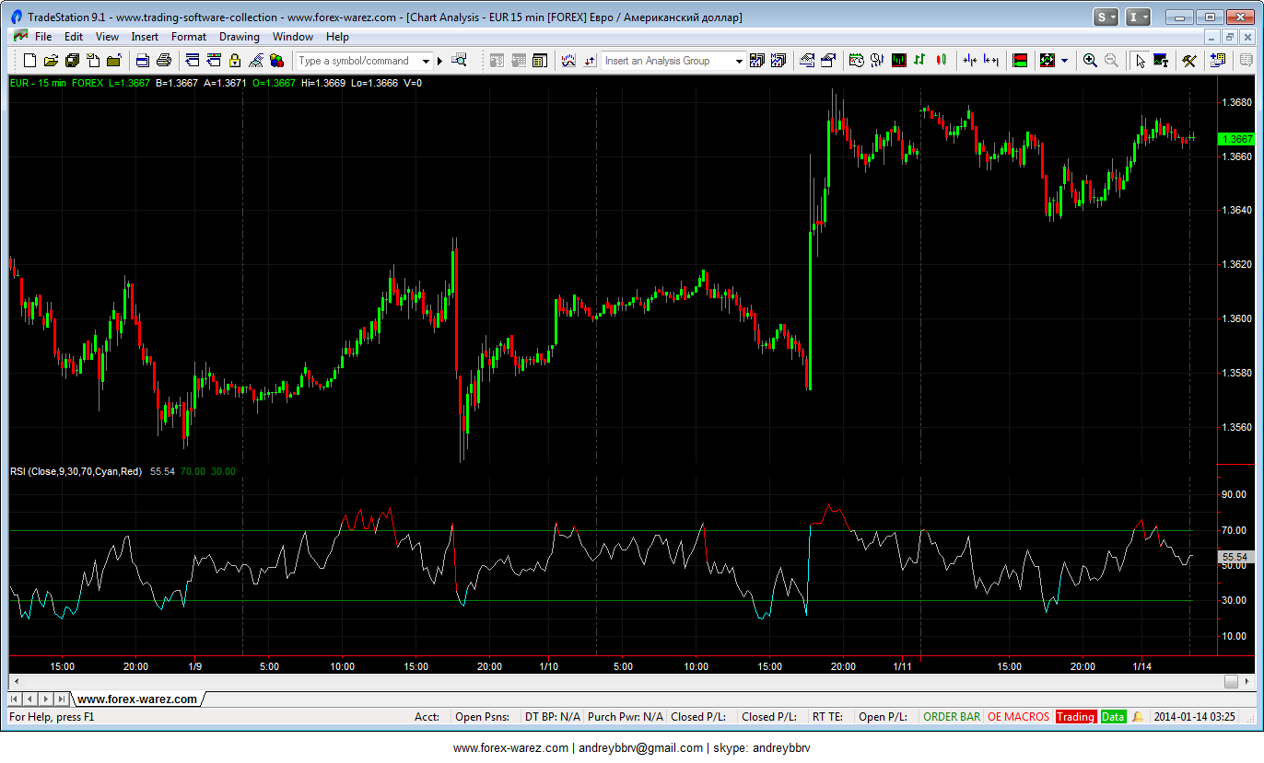Click the symbol lookup magnifier icon
Viewport: 1264px width, 763px height.
(x=459, y=61)
